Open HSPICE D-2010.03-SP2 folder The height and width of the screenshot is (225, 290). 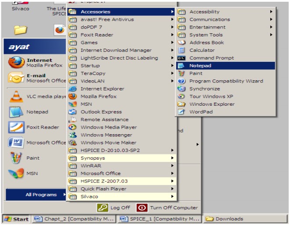point(122,150)
